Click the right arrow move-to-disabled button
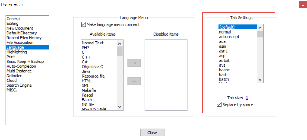Image resolution: width=307 pixels, height=140 pixels. [x=134, y=63]
